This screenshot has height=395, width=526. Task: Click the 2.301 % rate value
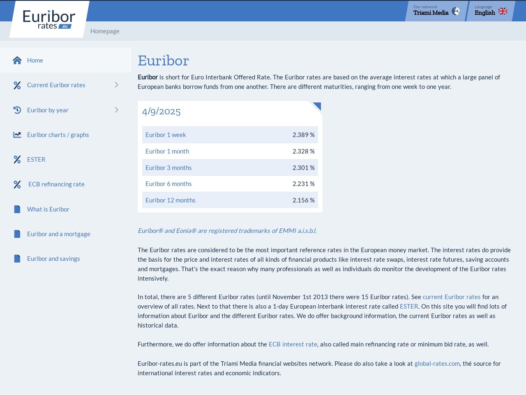[304, 168]
